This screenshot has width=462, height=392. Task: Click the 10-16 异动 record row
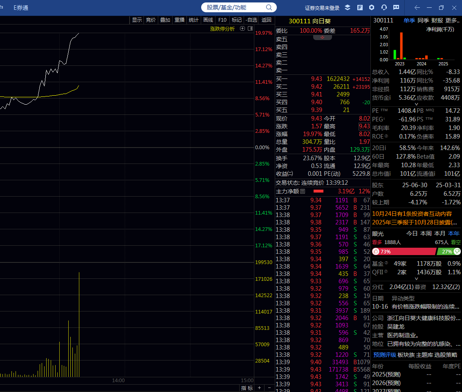[416, 307]
